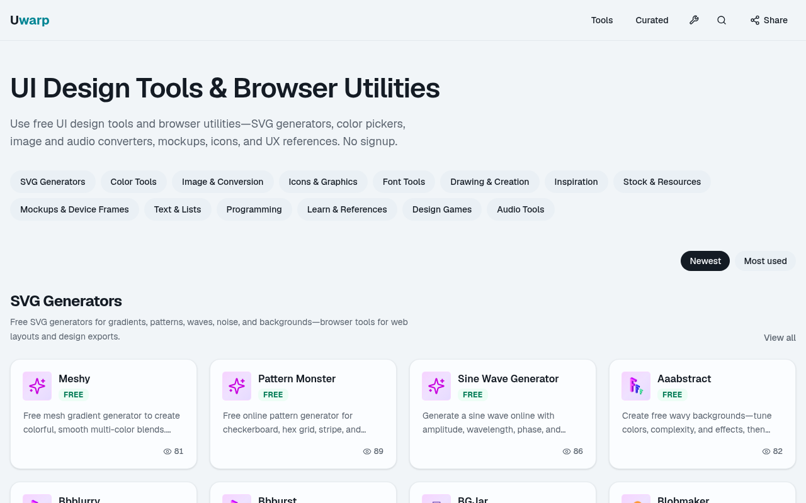806x503 pixels.
Task: Select the SVG Generators category chip
Action: point(53,182)
